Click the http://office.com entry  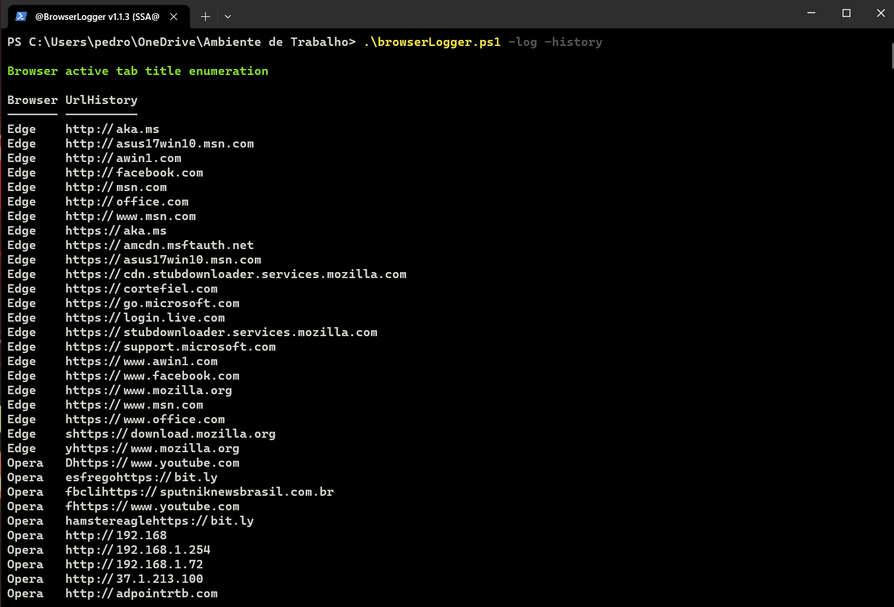127,201
